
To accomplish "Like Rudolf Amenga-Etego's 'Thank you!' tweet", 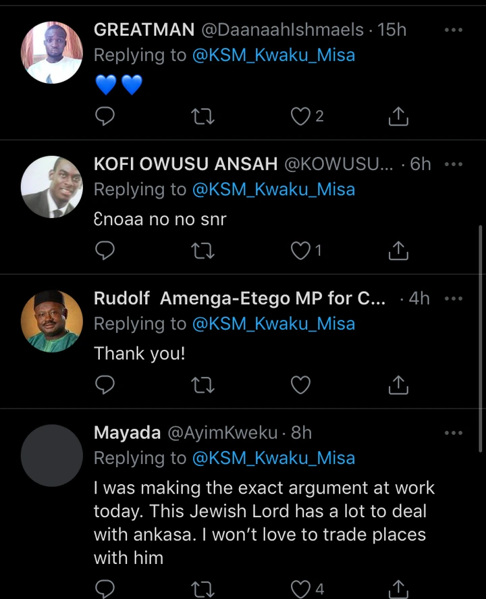I will click(x=300, y=385).
